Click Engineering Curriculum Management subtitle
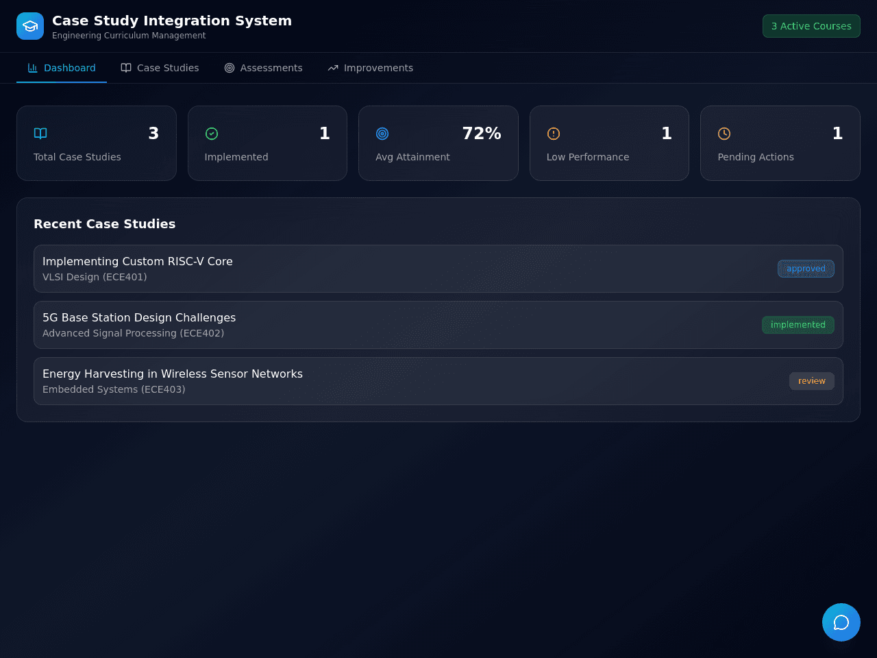This screenshot has width=877, height=658. coord(129,36)
